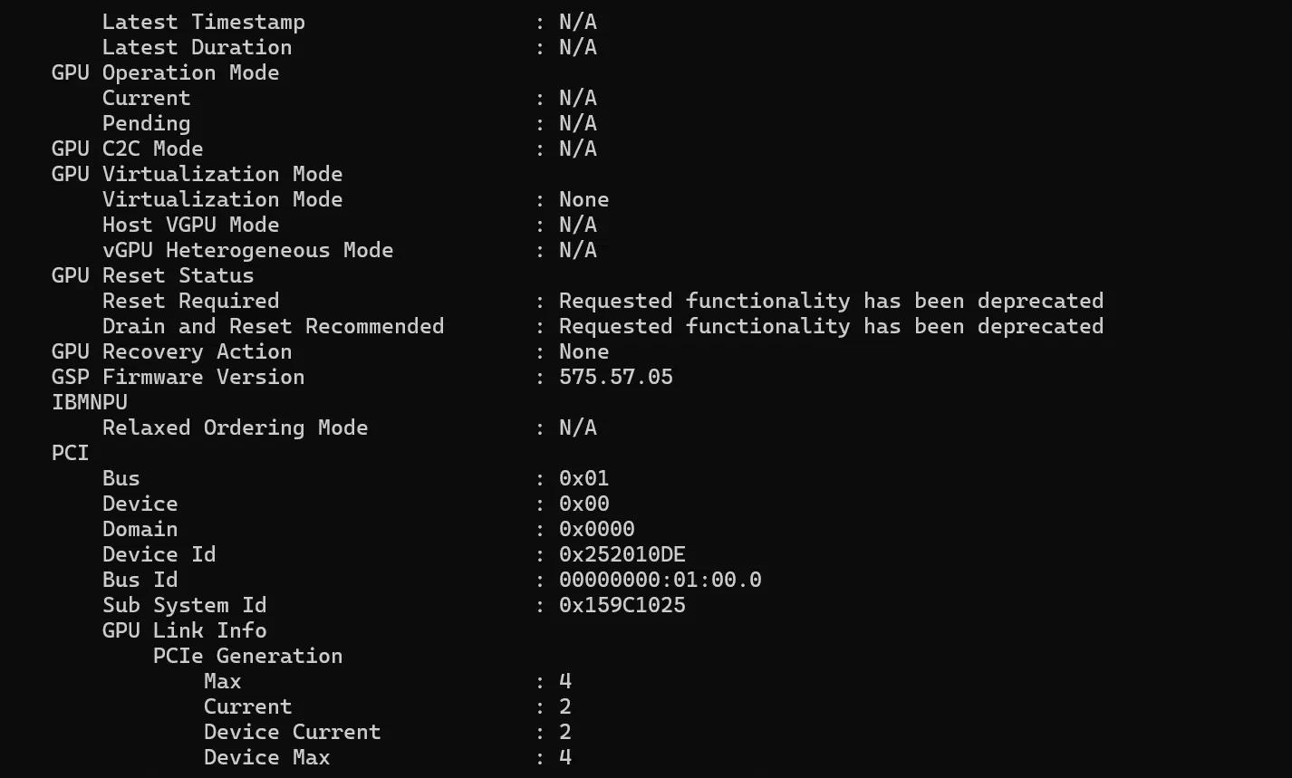The image size is (1292, 778).
Task: Click the GPU Operation Mode heading
Action: [x=165, y=72]
